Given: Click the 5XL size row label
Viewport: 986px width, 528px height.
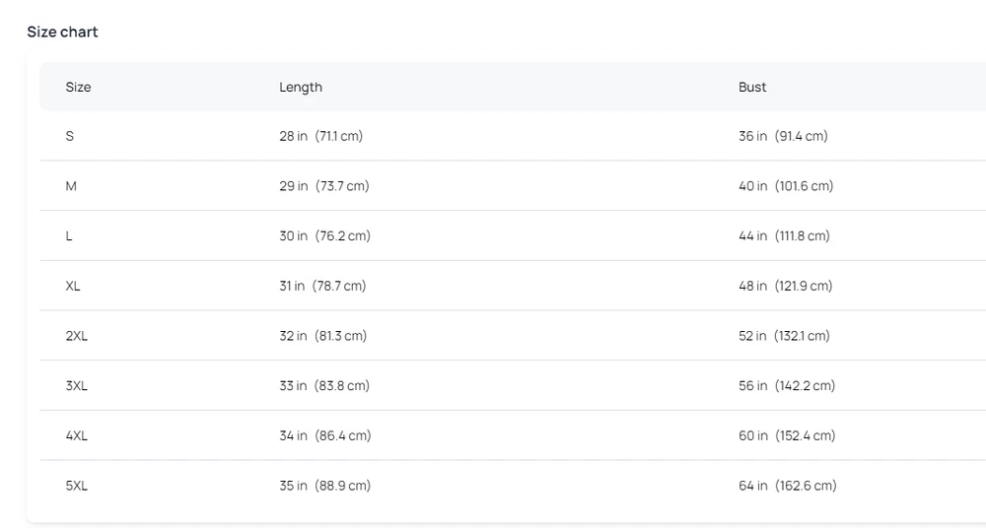Looking at the screenshot, I should 77,486.
